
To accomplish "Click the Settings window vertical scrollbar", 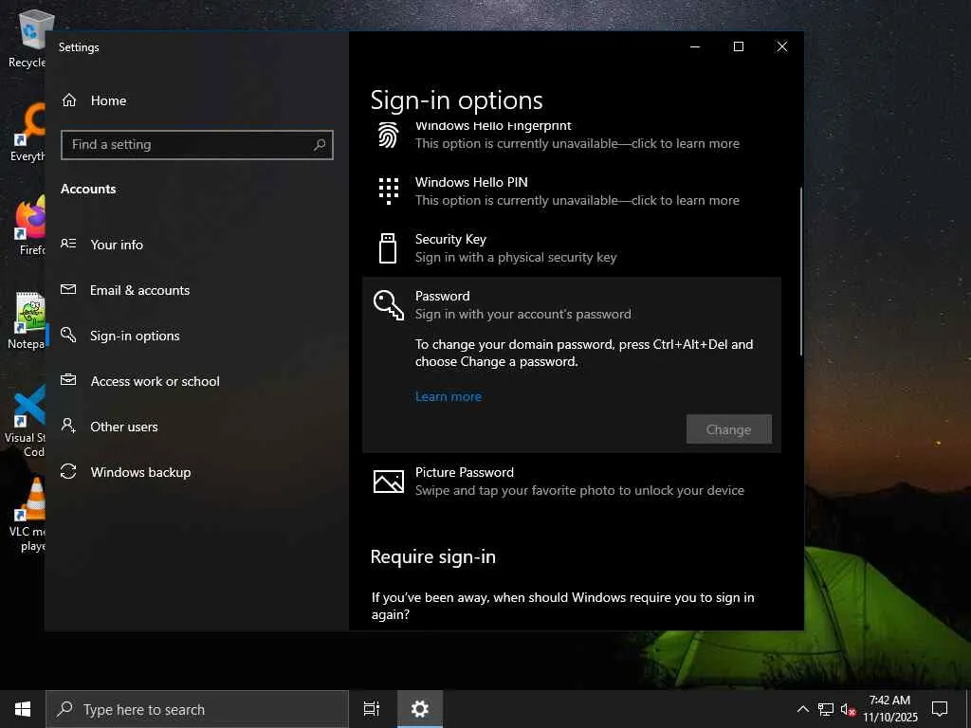I will (x=800, y=272).
